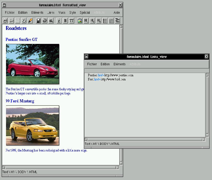Open the Aide help menu
Screen dimensions: 212x180
coord(117,13)
